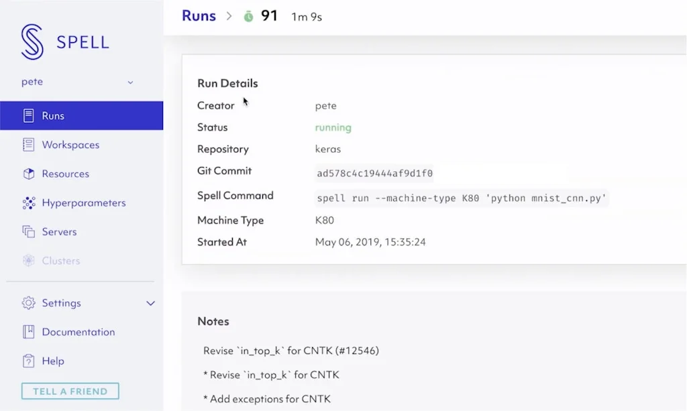Collapse the Settings submenu chevron
Image resolution: width=687 pixels, height=411 pixels.
tap(150, 303)
